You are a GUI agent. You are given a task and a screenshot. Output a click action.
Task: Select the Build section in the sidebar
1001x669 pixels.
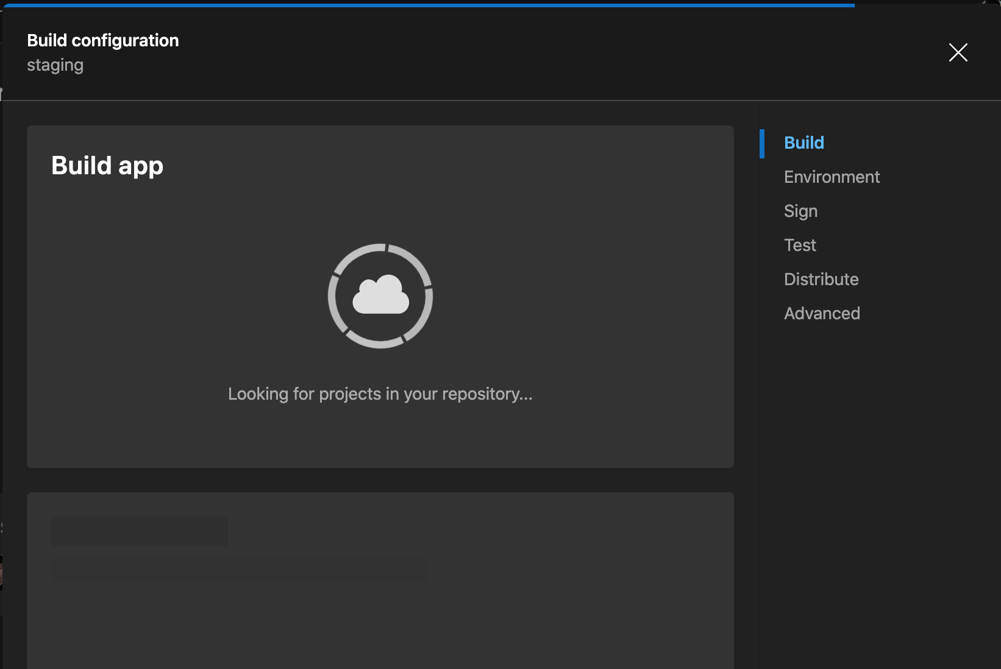click(x=803, y=143)
